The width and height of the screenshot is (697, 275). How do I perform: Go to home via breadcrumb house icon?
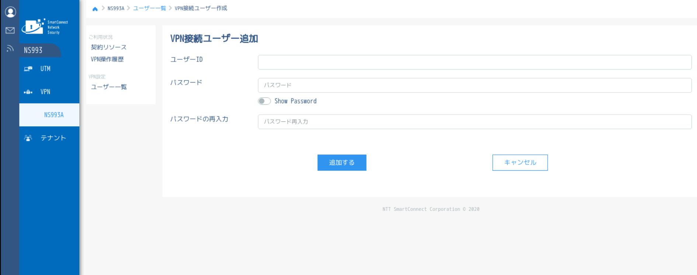coord(95,8)
